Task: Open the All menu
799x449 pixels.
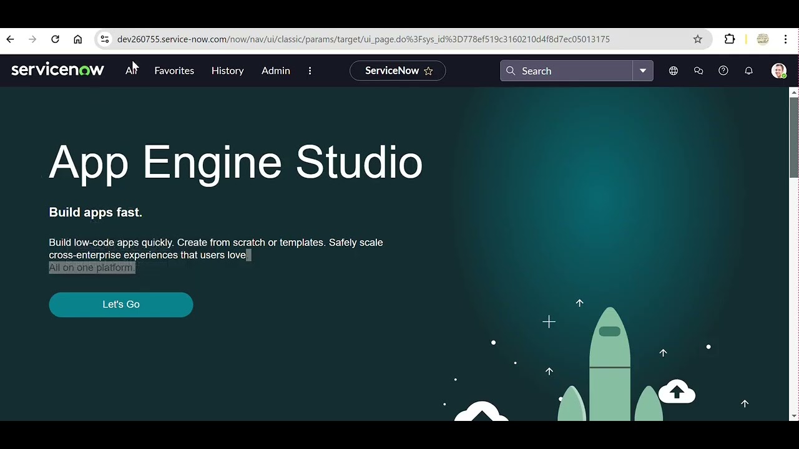Action: click(x=131, y=70)
